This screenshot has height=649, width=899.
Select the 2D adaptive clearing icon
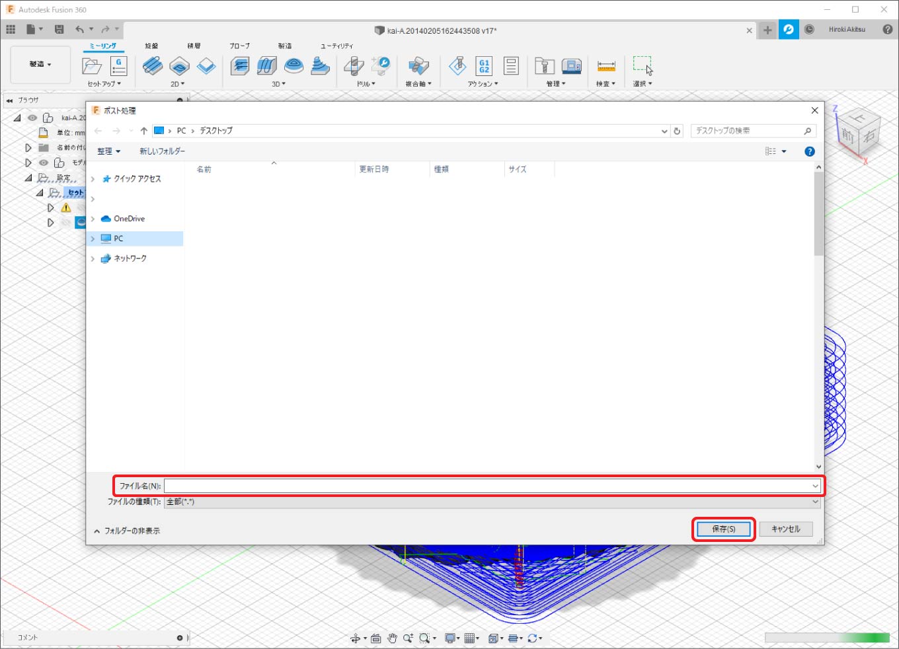153,65
